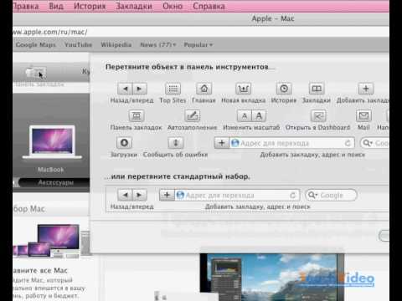Open the Вид menu
Screen dimensions: 402x301
56,6
